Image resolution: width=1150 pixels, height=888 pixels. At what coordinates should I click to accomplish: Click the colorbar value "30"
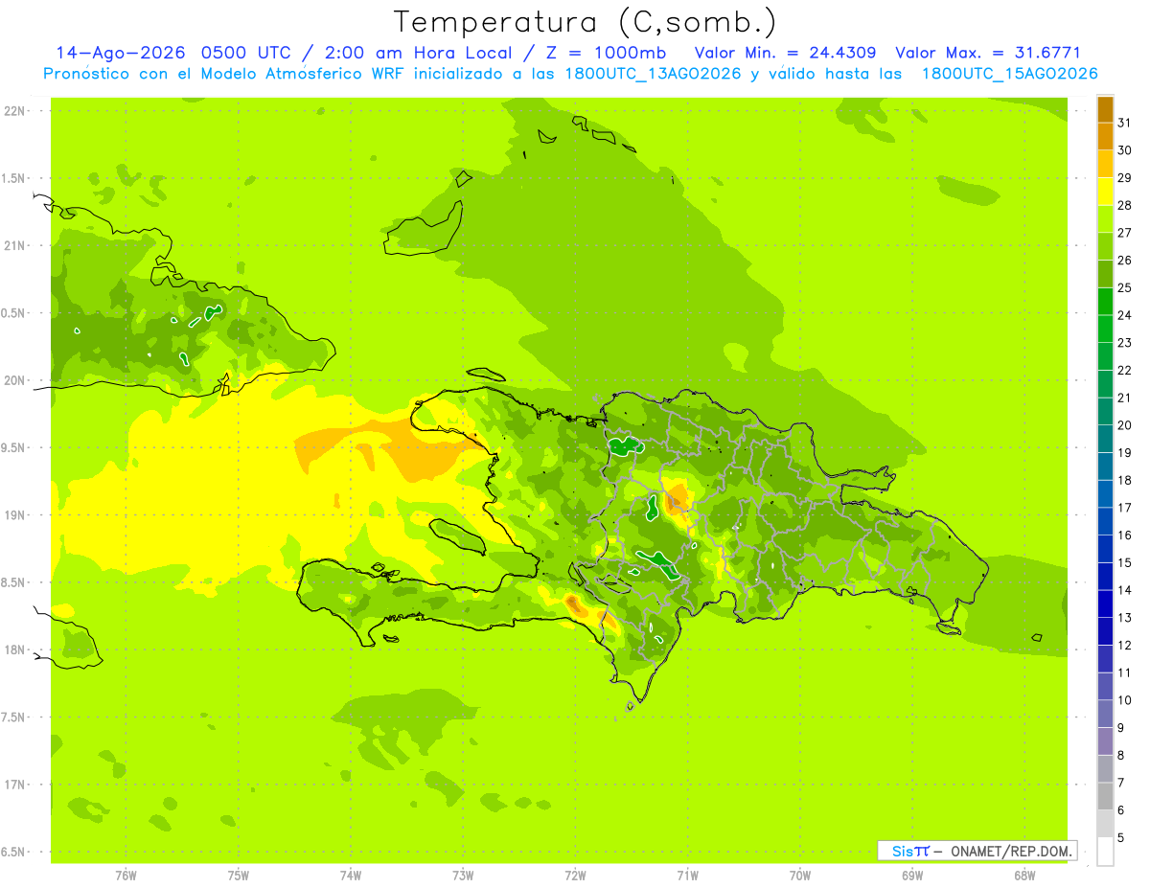click(x=1126, y=150)
